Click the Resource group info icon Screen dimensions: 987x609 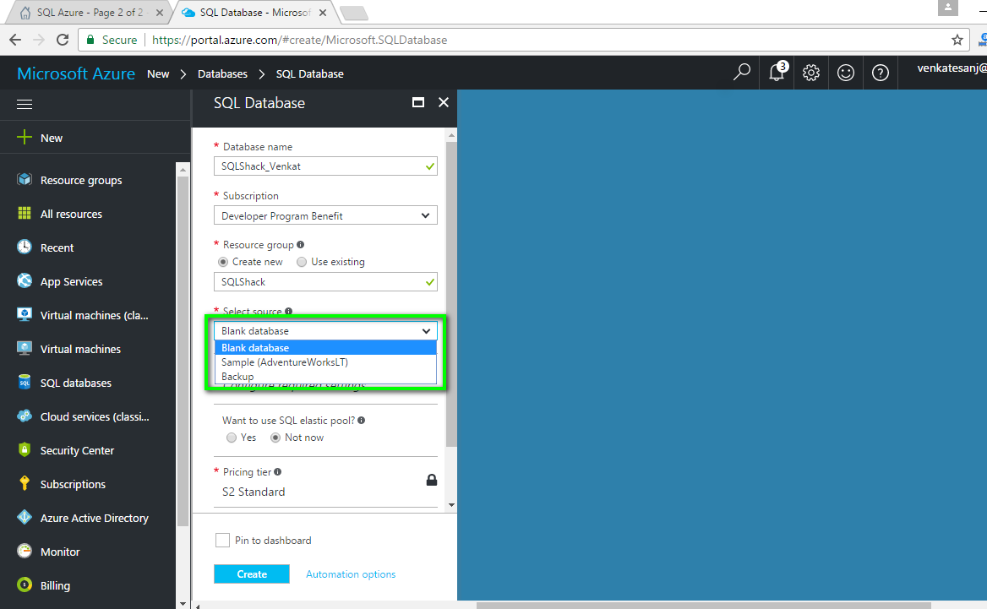(x=300, y=245)
